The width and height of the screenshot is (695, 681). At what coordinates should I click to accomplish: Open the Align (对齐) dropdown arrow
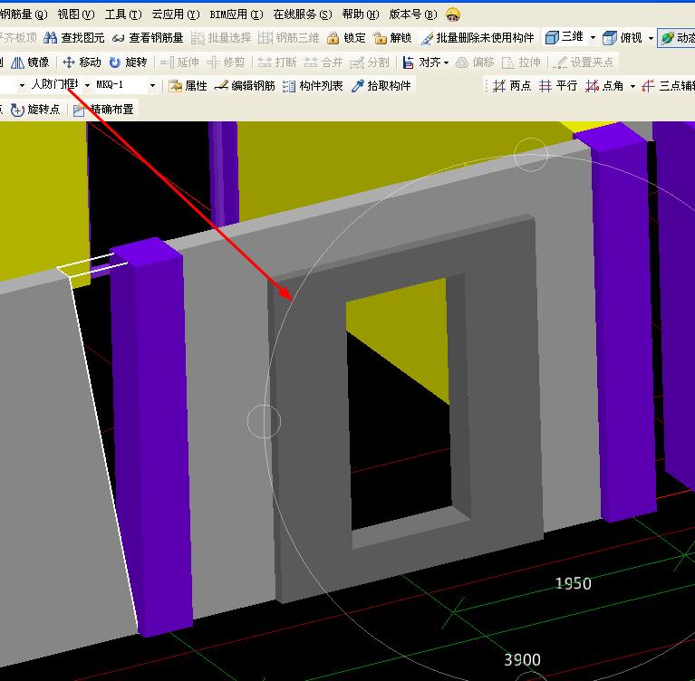point(447,62)
